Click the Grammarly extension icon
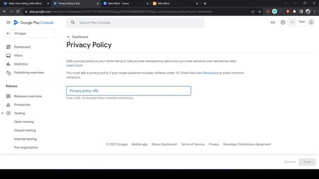The height and width of the screenshot is (179, 319). click(x=275, y=11)
